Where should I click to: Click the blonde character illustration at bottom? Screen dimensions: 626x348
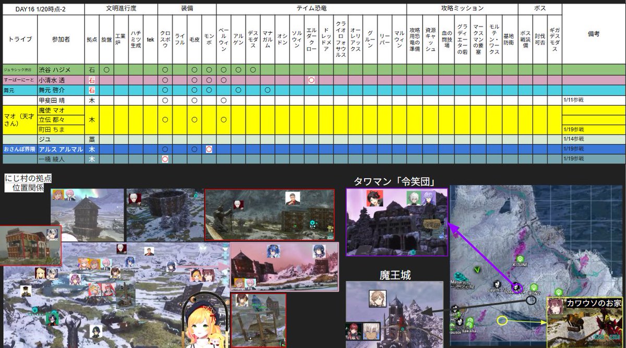(x=204, y=321)
